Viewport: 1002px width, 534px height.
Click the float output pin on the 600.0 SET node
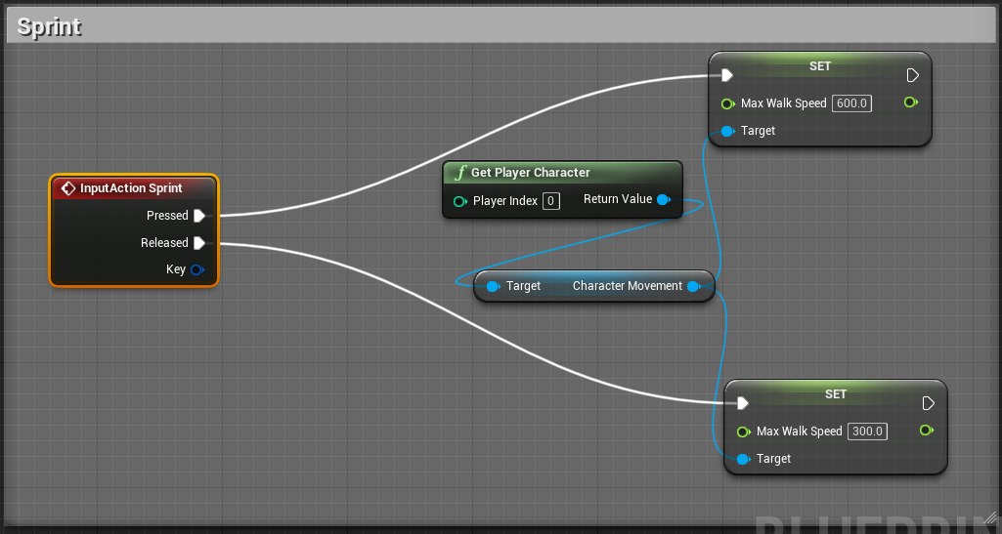(x=911, y=103)
